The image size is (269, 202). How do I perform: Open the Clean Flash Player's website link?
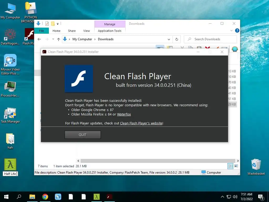coord(141,123)
